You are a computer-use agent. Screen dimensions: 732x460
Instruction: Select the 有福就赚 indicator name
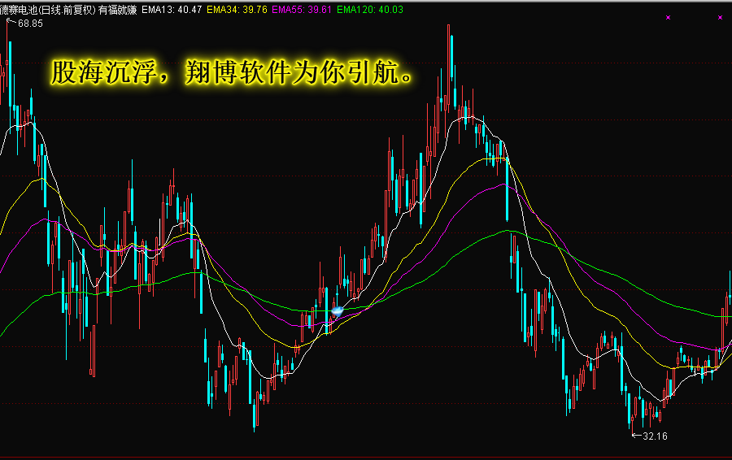(x=118, y=10)
